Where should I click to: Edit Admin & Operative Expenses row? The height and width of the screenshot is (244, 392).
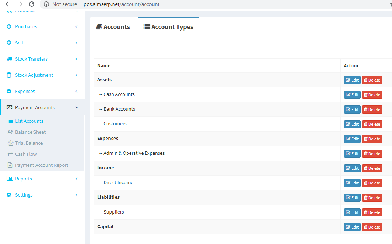click(352, 154)
